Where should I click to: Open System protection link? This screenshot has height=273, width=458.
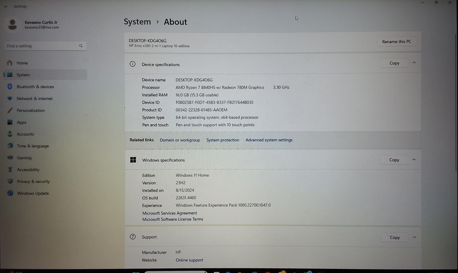tap(223, 140)
